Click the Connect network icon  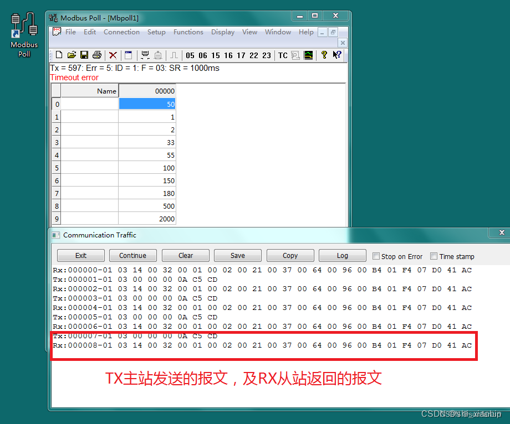coord(145,55)
